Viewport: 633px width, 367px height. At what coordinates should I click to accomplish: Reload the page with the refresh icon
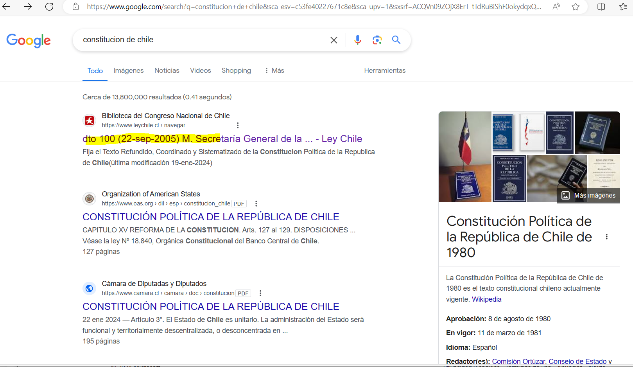(x=49, y=6)
